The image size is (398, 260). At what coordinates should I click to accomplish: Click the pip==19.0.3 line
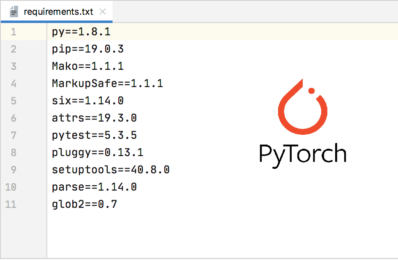tap(88, 49)
